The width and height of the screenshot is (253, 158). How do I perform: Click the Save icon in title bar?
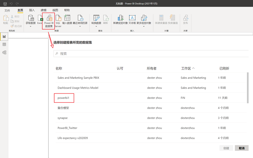click(5, 4)
